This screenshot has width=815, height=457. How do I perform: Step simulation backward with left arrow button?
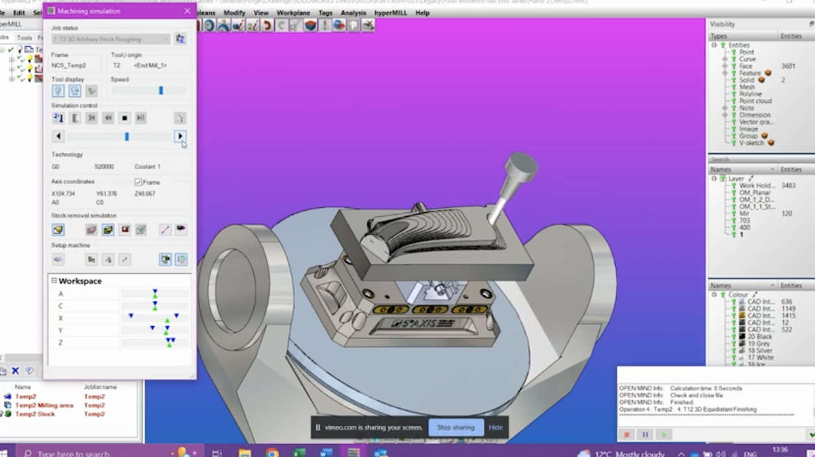(x=58, y=137)
